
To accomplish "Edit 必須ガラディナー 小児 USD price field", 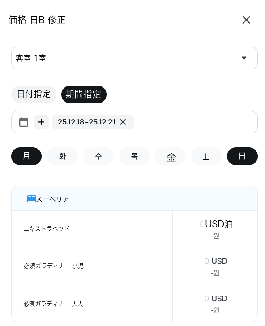I will pyautogui.click(x=206, y=261).
